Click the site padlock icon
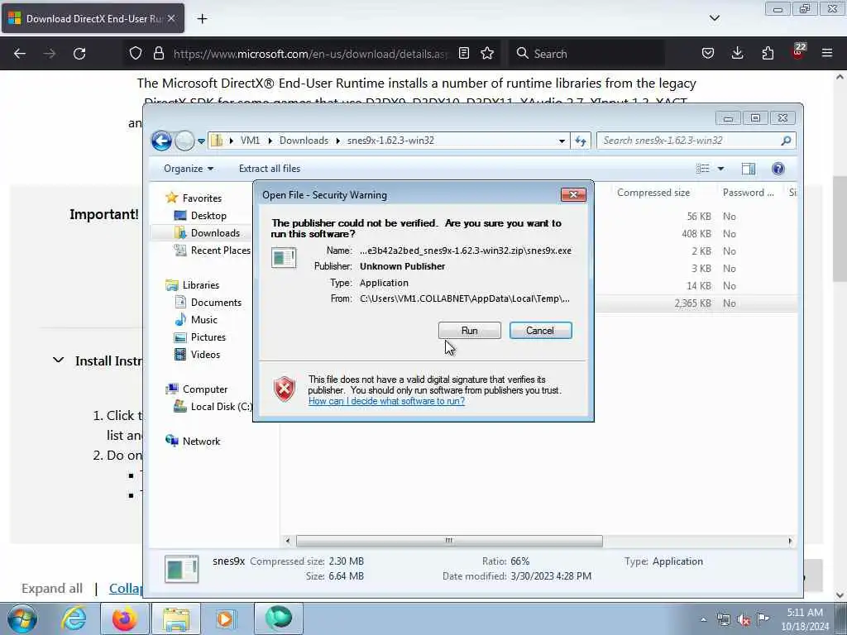Image resolution: width=847 pixels, height=635 pixels. [x=158, y=54]
